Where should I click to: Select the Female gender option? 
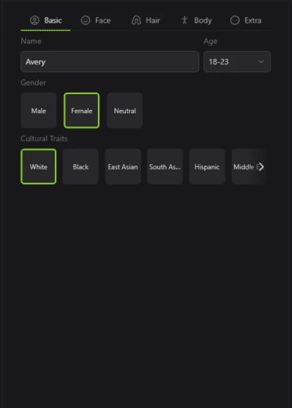point(81,111)
